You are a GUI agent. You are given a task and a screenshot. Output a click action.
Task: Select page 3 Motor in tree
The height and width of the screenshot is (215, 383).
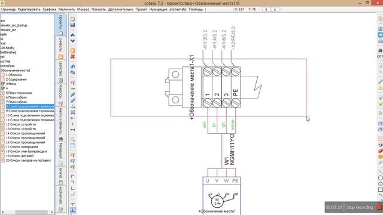(x=11, y=84)
